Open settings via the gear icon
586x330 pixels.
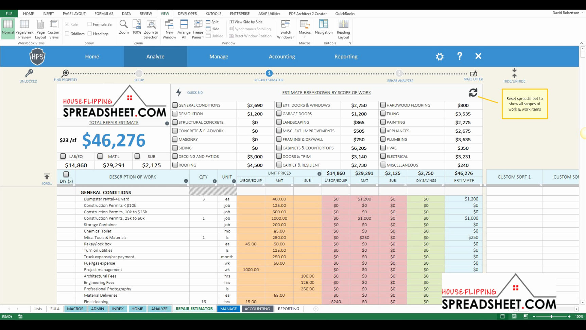(x=439, y=56)
